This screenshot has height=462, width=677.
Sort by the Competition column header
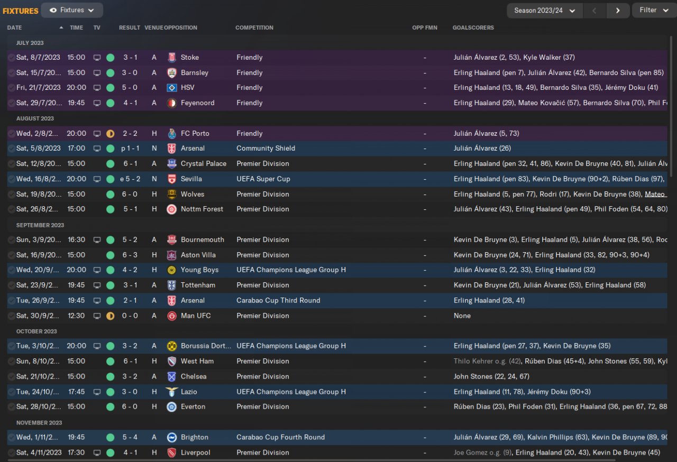[254, 27]
